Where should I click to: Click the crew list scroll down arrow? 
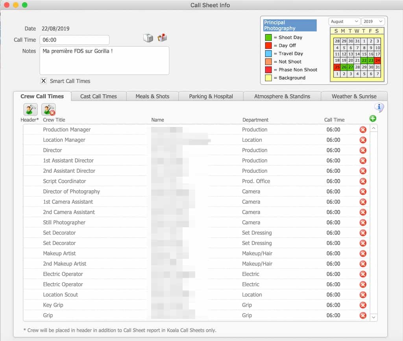point(373,317)
